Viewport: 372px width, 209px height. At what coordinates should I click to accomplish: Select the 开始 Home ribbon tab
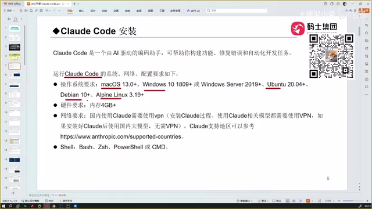click(x=70, y=11)
